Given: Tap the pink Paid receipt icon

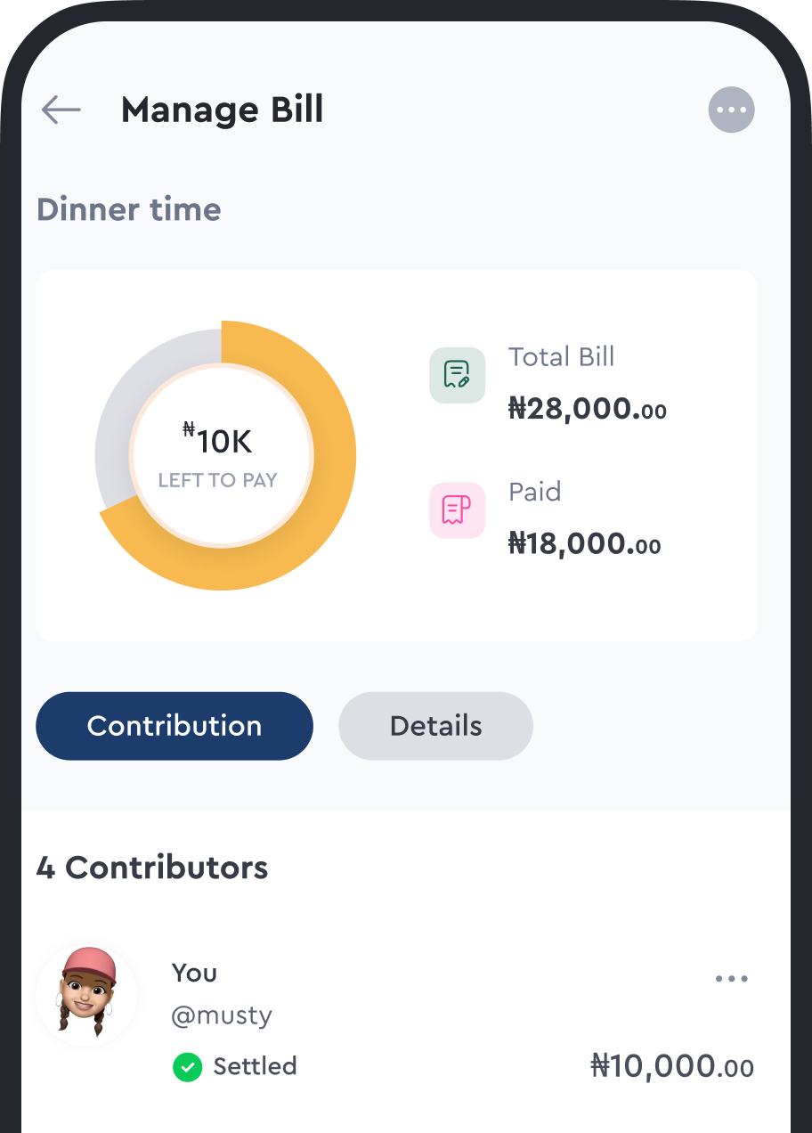Looking at the screenshot, I should click(457, 510).
